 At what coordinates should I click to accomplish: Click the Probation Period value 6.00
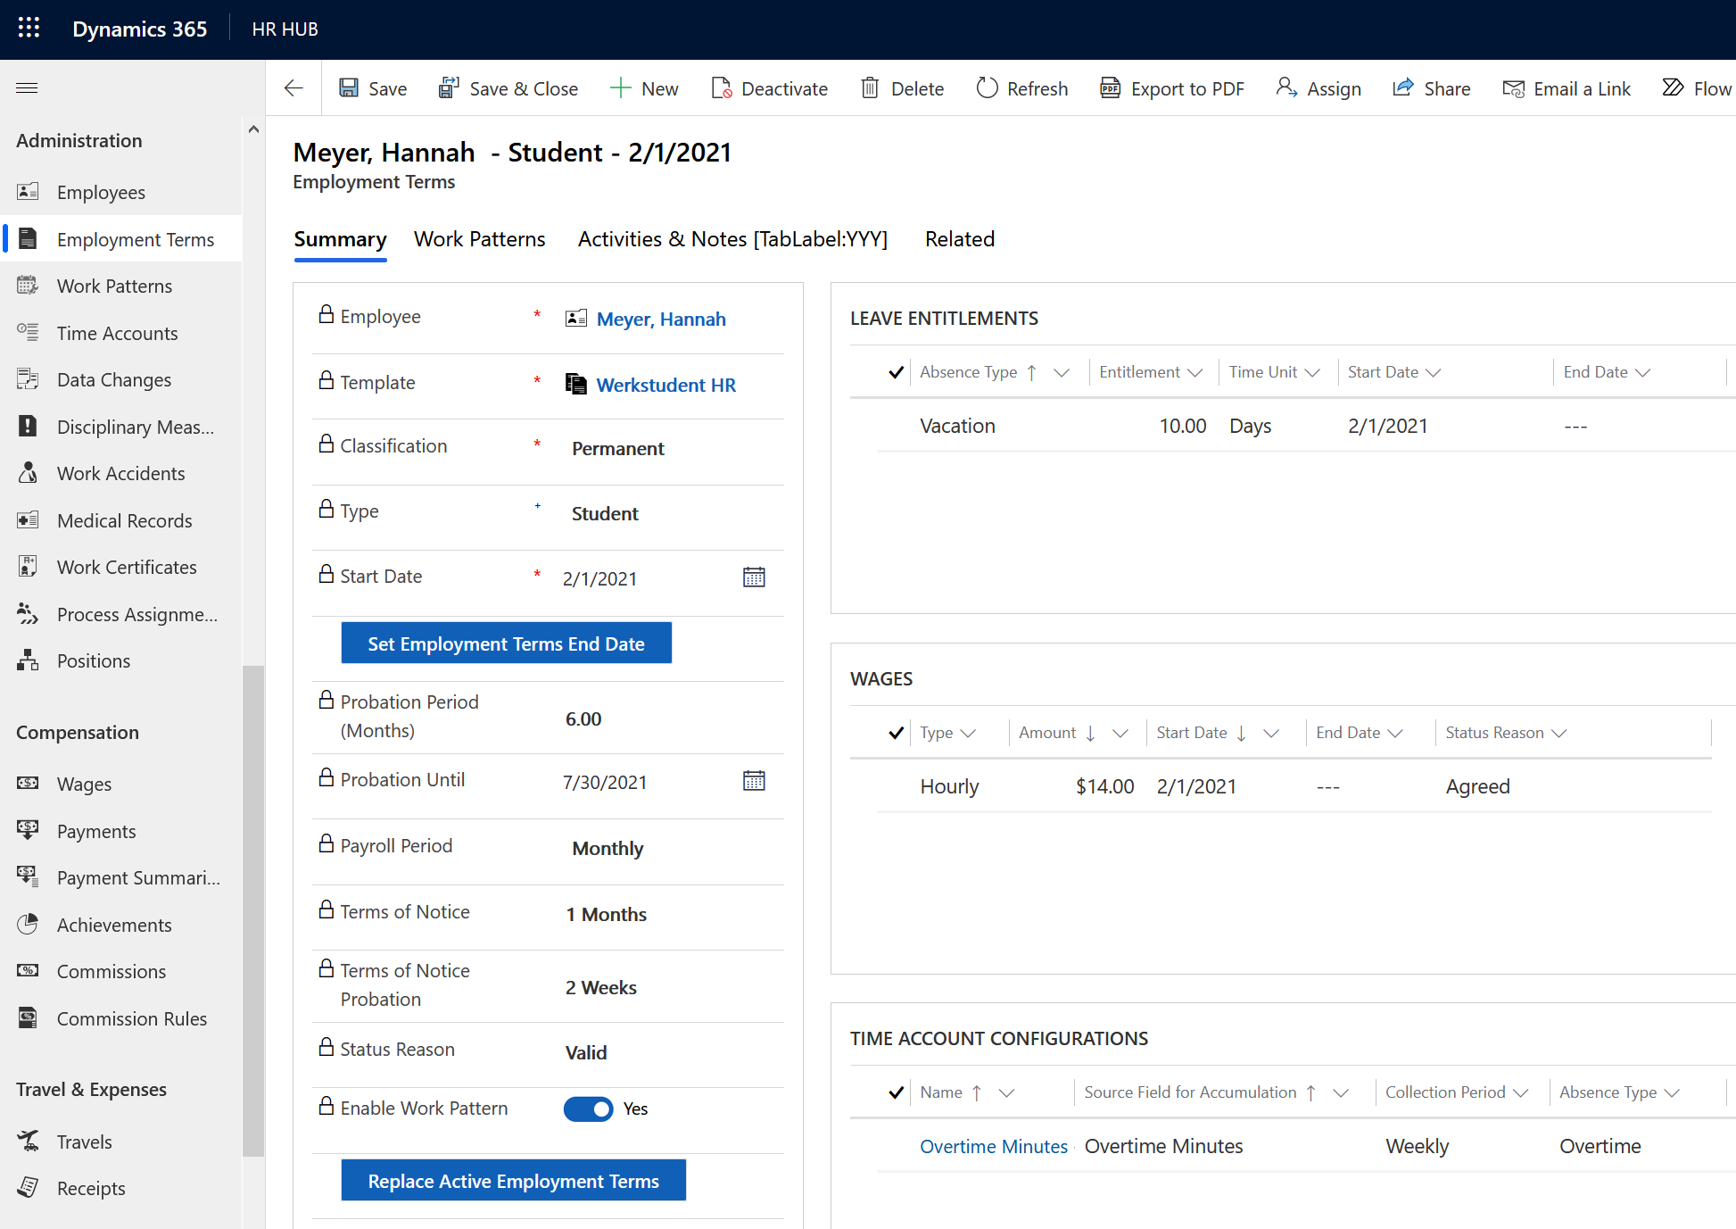pyautogui.click(x=583, y=719)
